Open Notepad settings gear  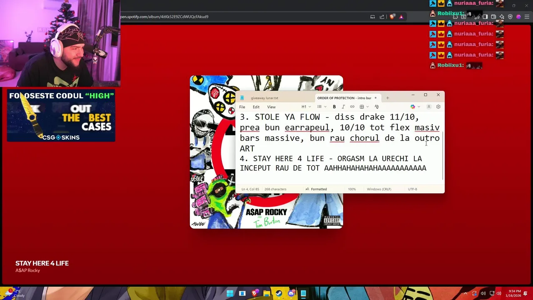point(438,107)
